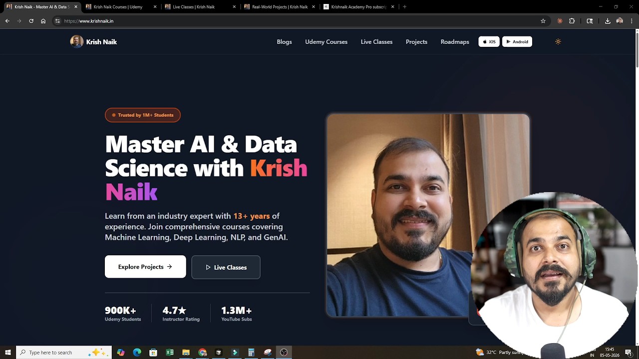Open Projects in the site navigation
639x359 pixels.
tap(416, 42)
